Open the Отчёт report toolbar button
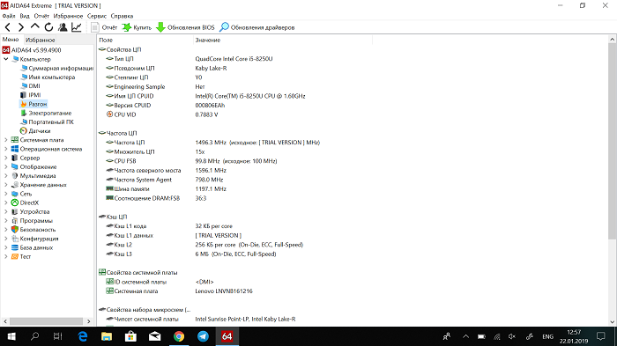617x346 pixels. pos(104,27)
